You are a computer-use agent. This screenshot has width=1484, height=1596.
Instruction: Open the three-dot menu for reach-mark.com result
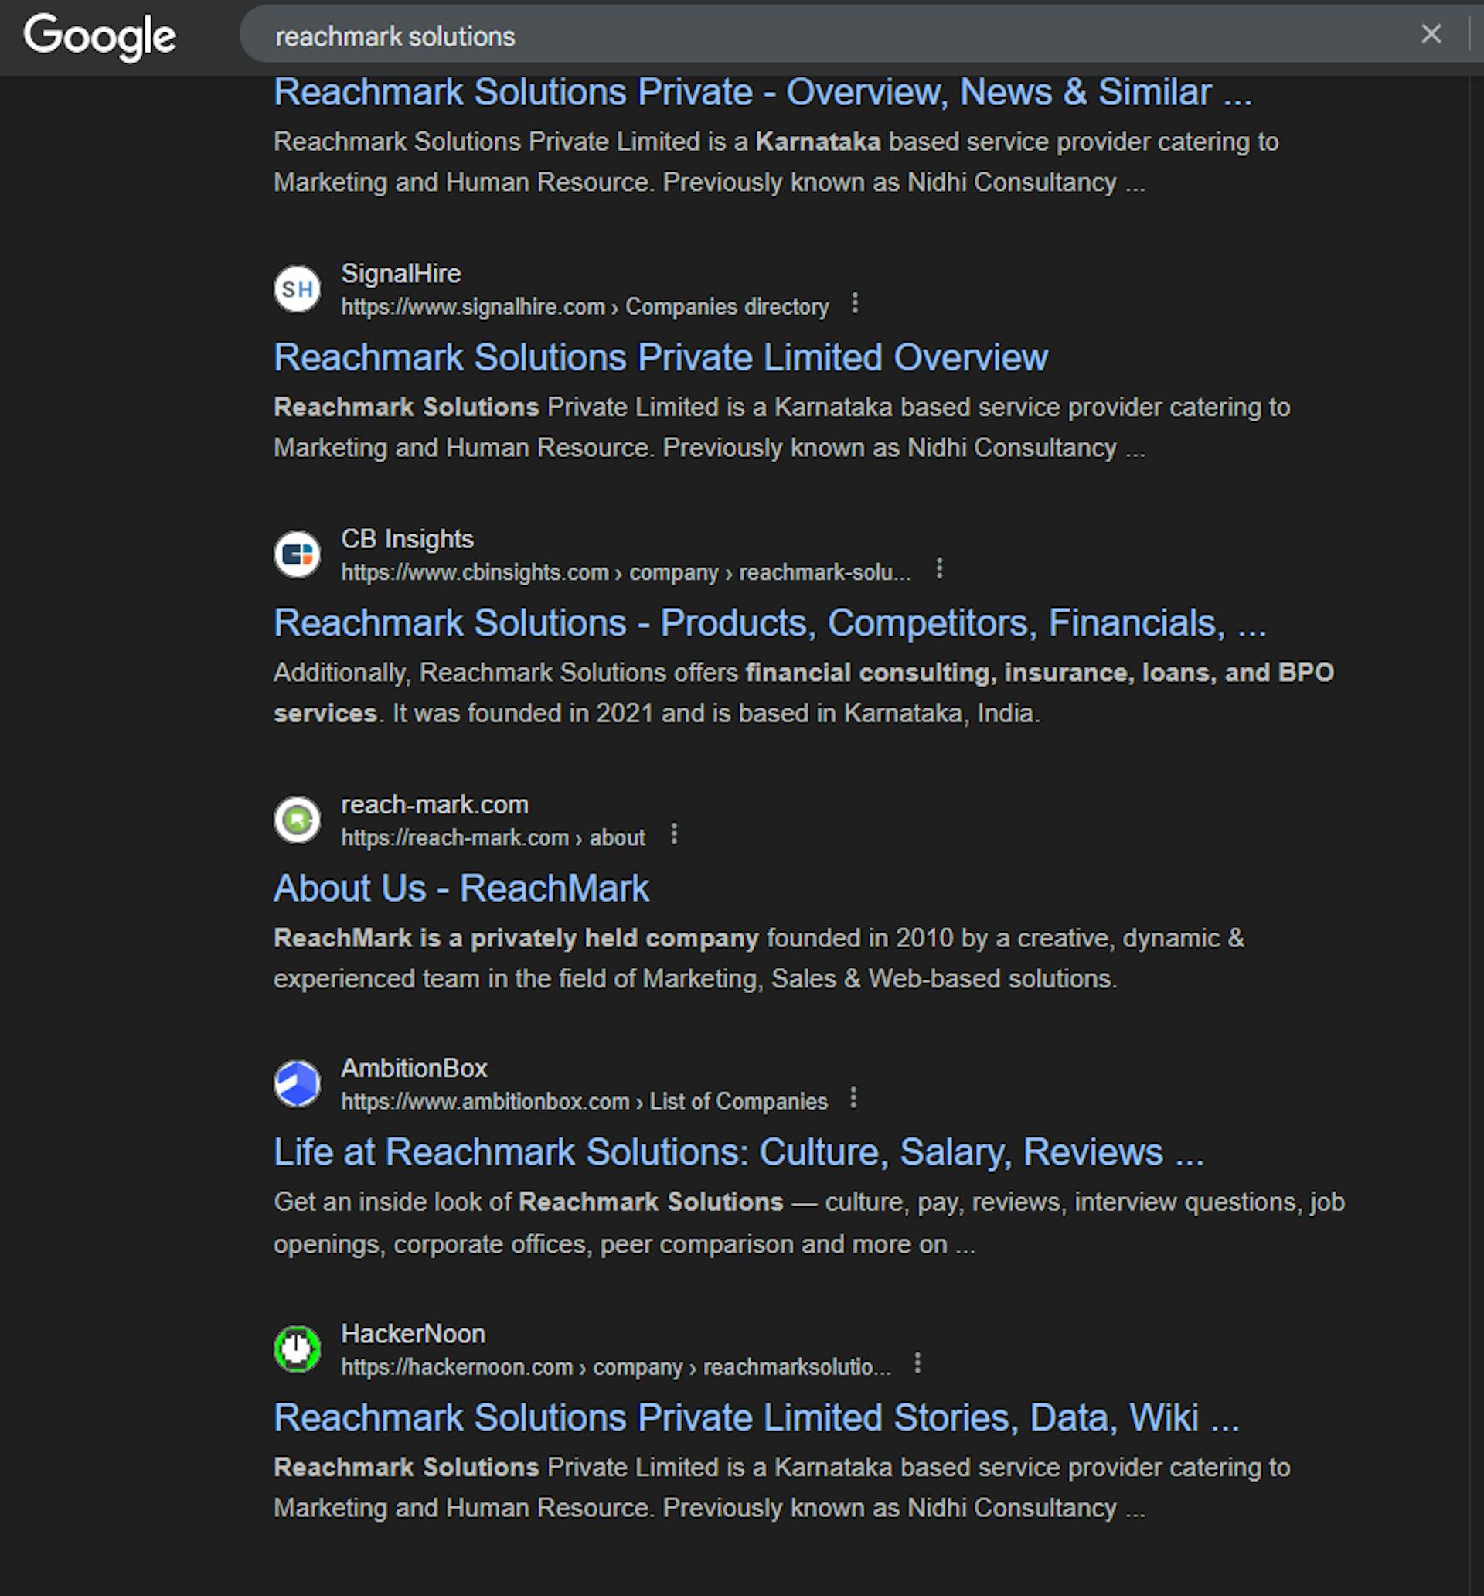tap(674, 835)
